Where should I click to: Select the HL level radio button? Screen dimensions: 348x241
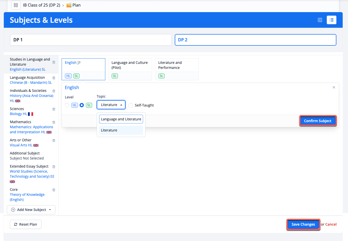pyautogui.click(x=67, y=105)
